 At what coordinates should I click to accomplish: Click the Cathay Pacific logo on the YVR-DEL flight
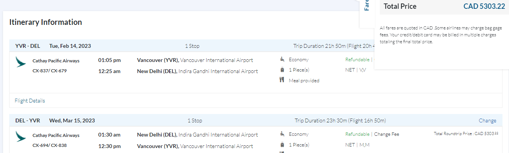[21, 62]
